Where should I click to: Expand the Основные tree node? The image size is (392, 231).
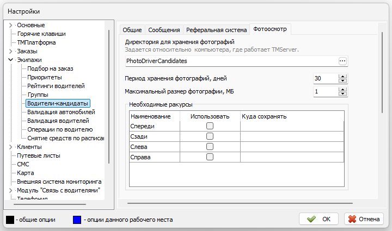[11, 25]
